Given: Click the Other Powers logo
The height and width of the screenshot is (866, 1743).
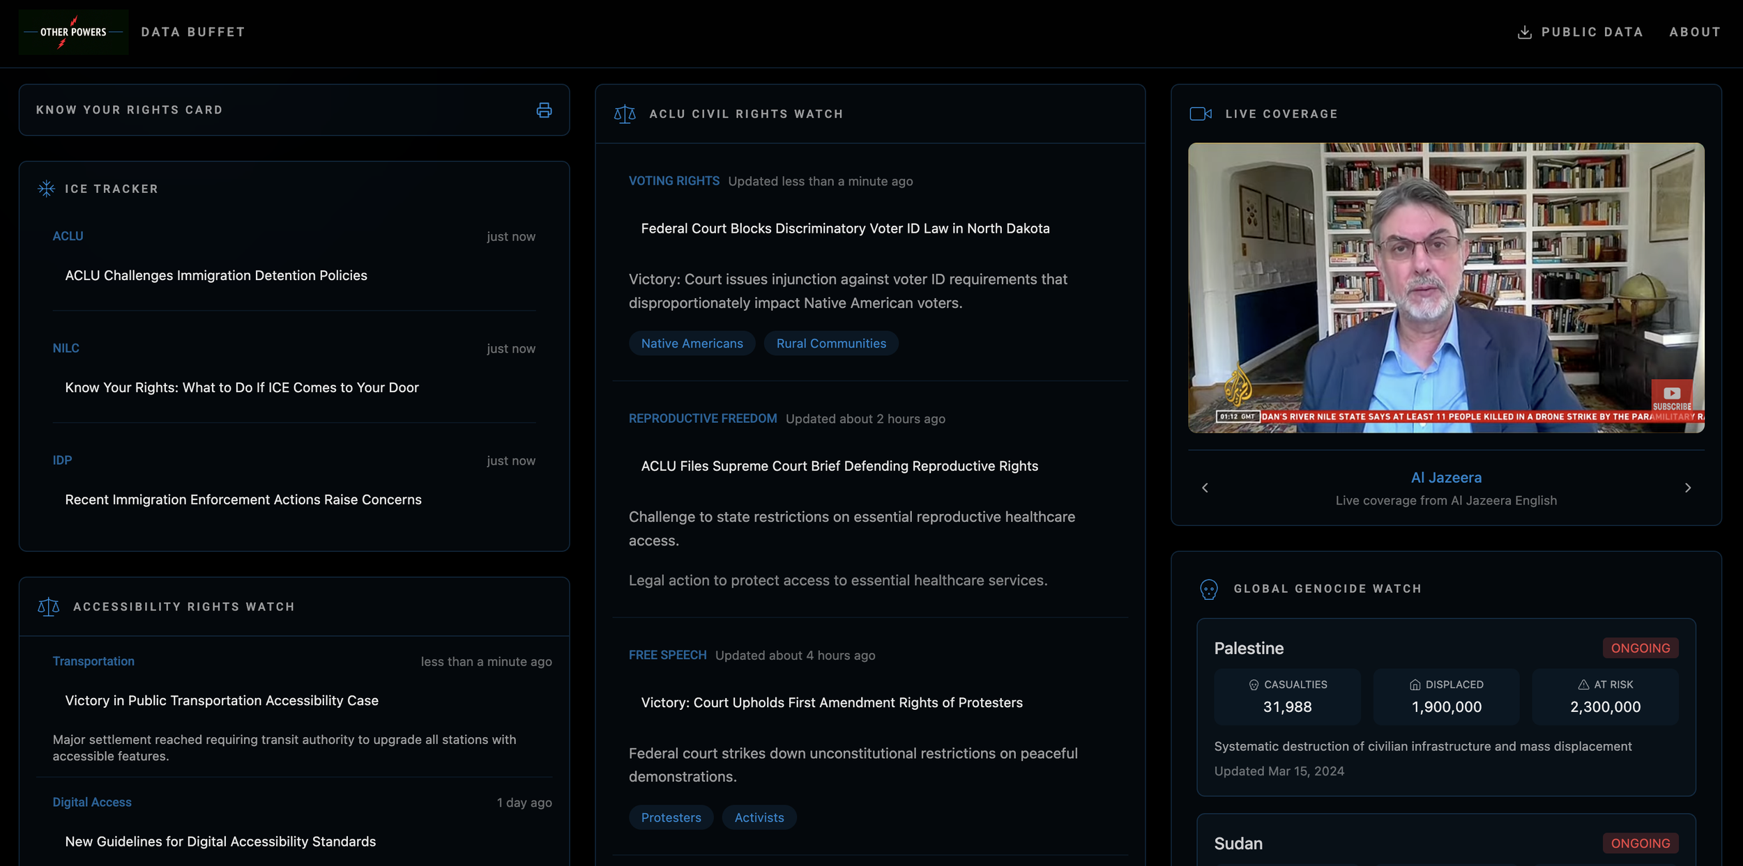Looking at the screenshot, I should 73,32.
